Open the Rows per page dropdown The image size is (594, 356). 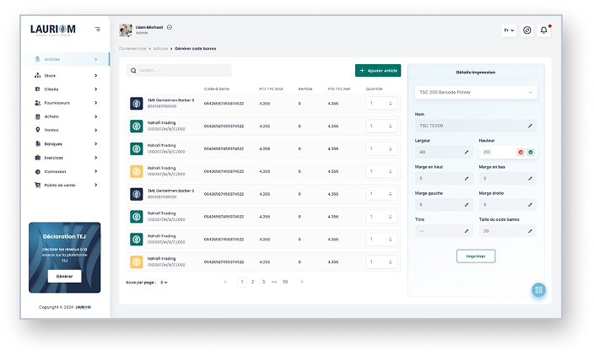click(x=164, y=283)
